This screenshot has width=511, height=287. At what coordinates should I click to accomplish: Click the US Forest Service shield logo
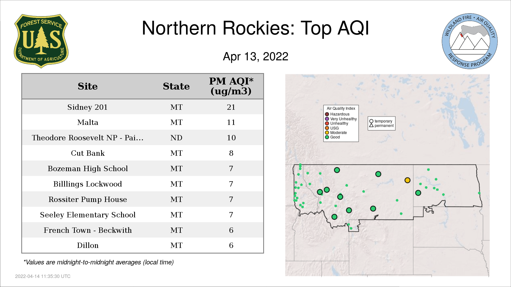41,41
